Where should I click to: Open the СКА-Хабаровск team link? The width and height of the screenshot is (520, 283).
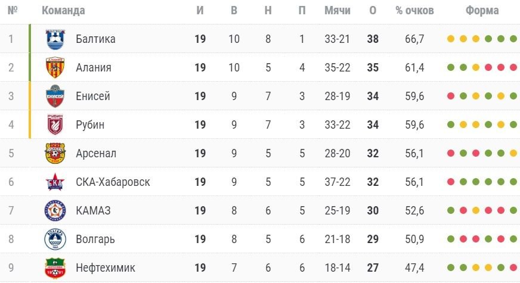(x=113, y=182)
